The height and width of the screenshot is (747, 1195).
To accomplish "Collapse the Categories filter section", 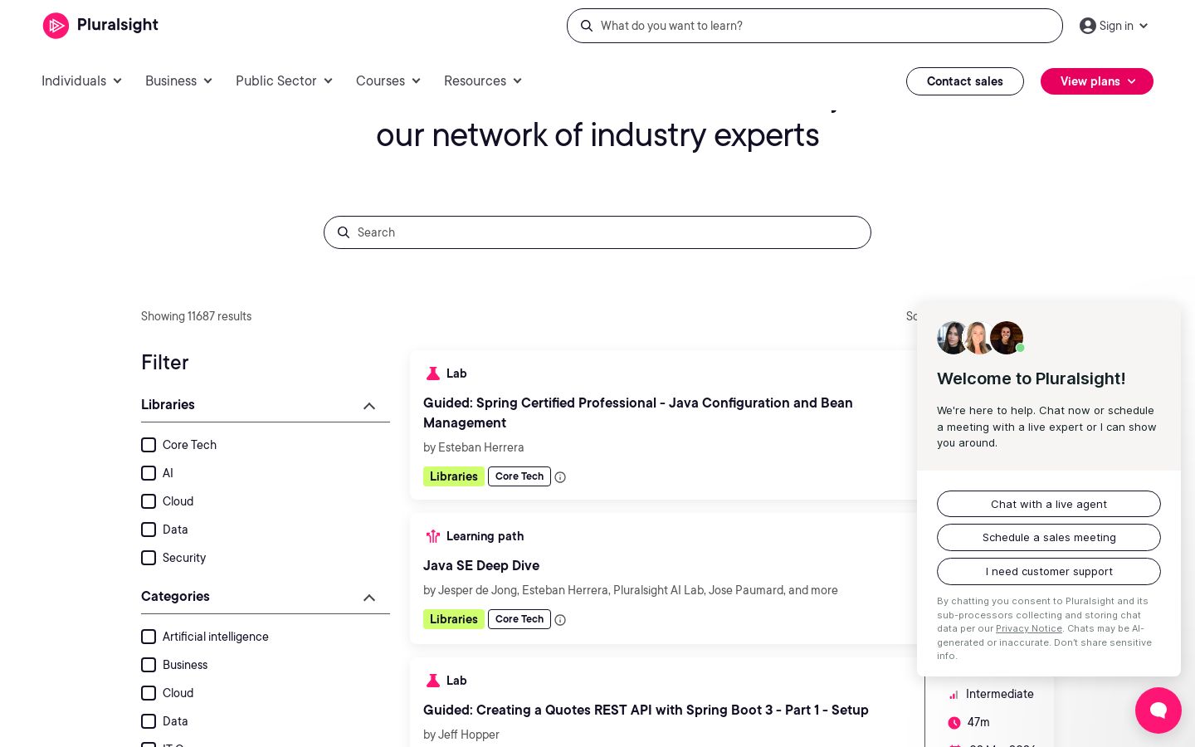I will point(369,598).
